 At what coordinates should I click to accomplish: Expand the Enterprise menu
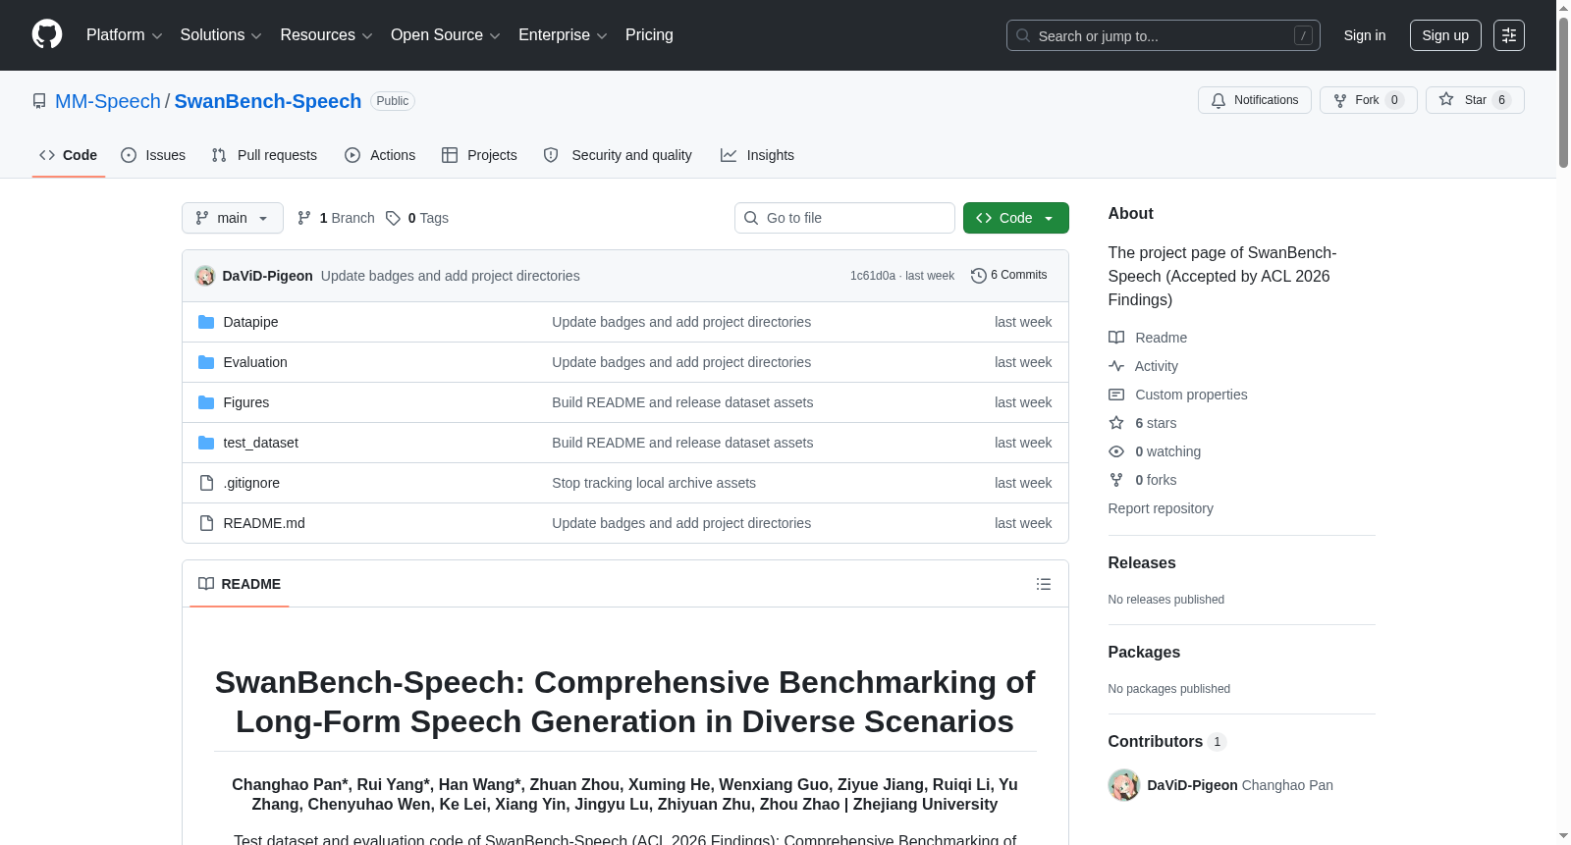563,35
